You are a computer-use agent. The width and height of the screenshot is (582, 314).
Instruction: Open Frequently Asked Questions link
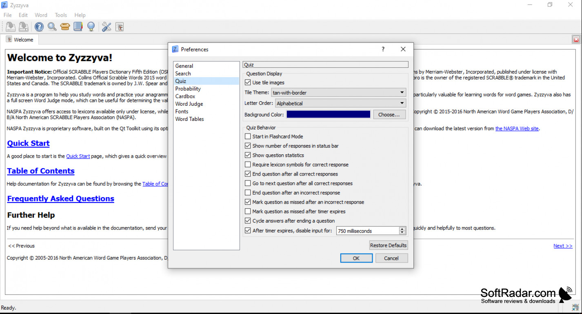pyautogui.click(x=61, y=199)
